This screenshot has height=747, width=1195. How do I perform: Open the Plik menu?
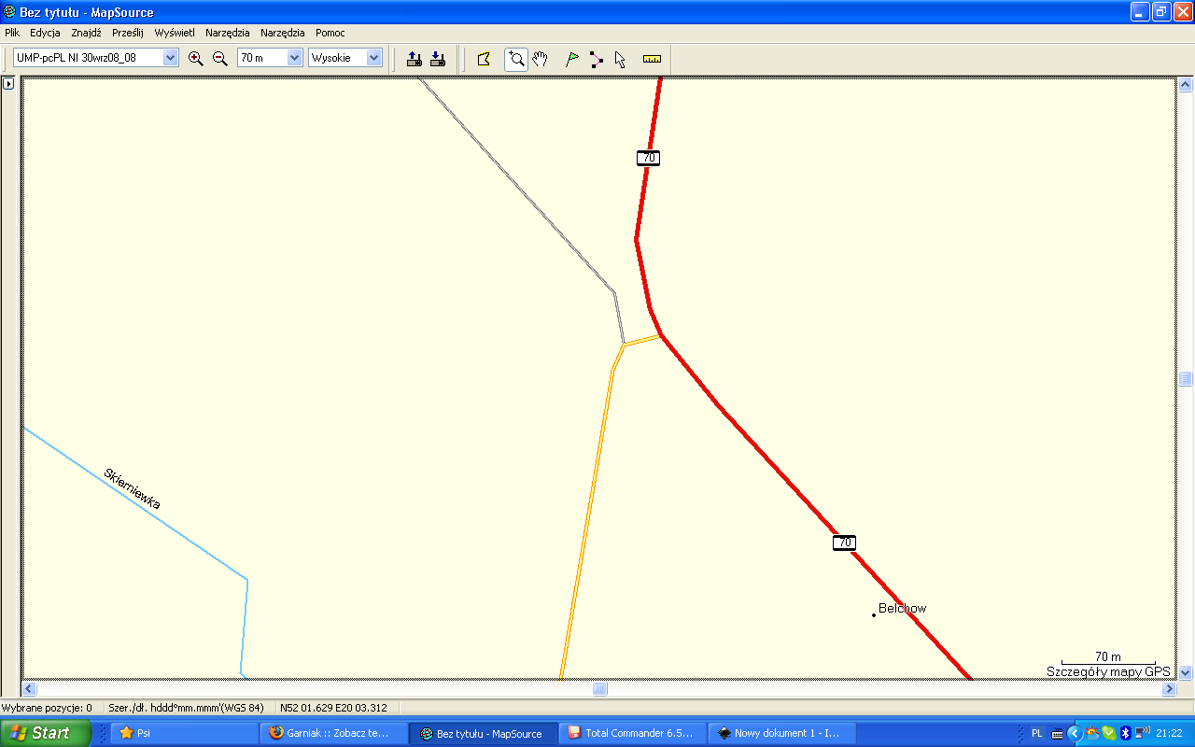[x=12, y=33]
